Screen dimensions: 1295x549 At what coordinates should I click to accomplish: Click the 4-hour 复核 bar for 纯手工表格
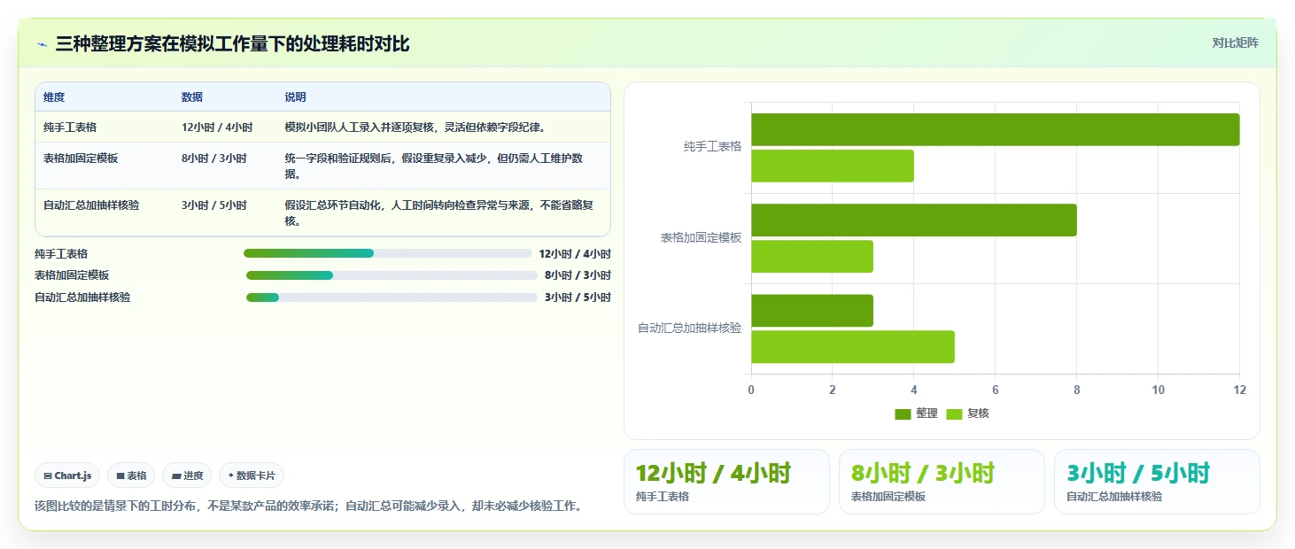click(x=833, y=166)
